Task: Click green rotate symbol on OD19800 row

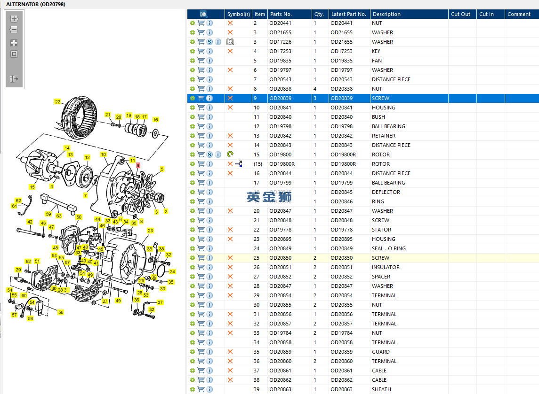Action: 230,155
